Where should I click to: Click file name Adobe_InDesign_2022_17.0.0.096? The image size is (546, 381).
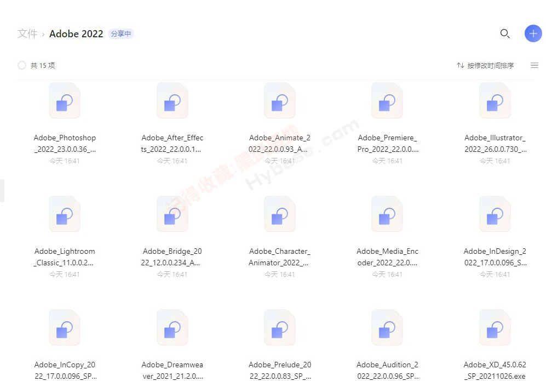495,257
